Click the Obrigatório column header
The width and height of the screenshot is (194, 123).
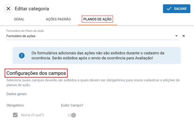(15, 105)
